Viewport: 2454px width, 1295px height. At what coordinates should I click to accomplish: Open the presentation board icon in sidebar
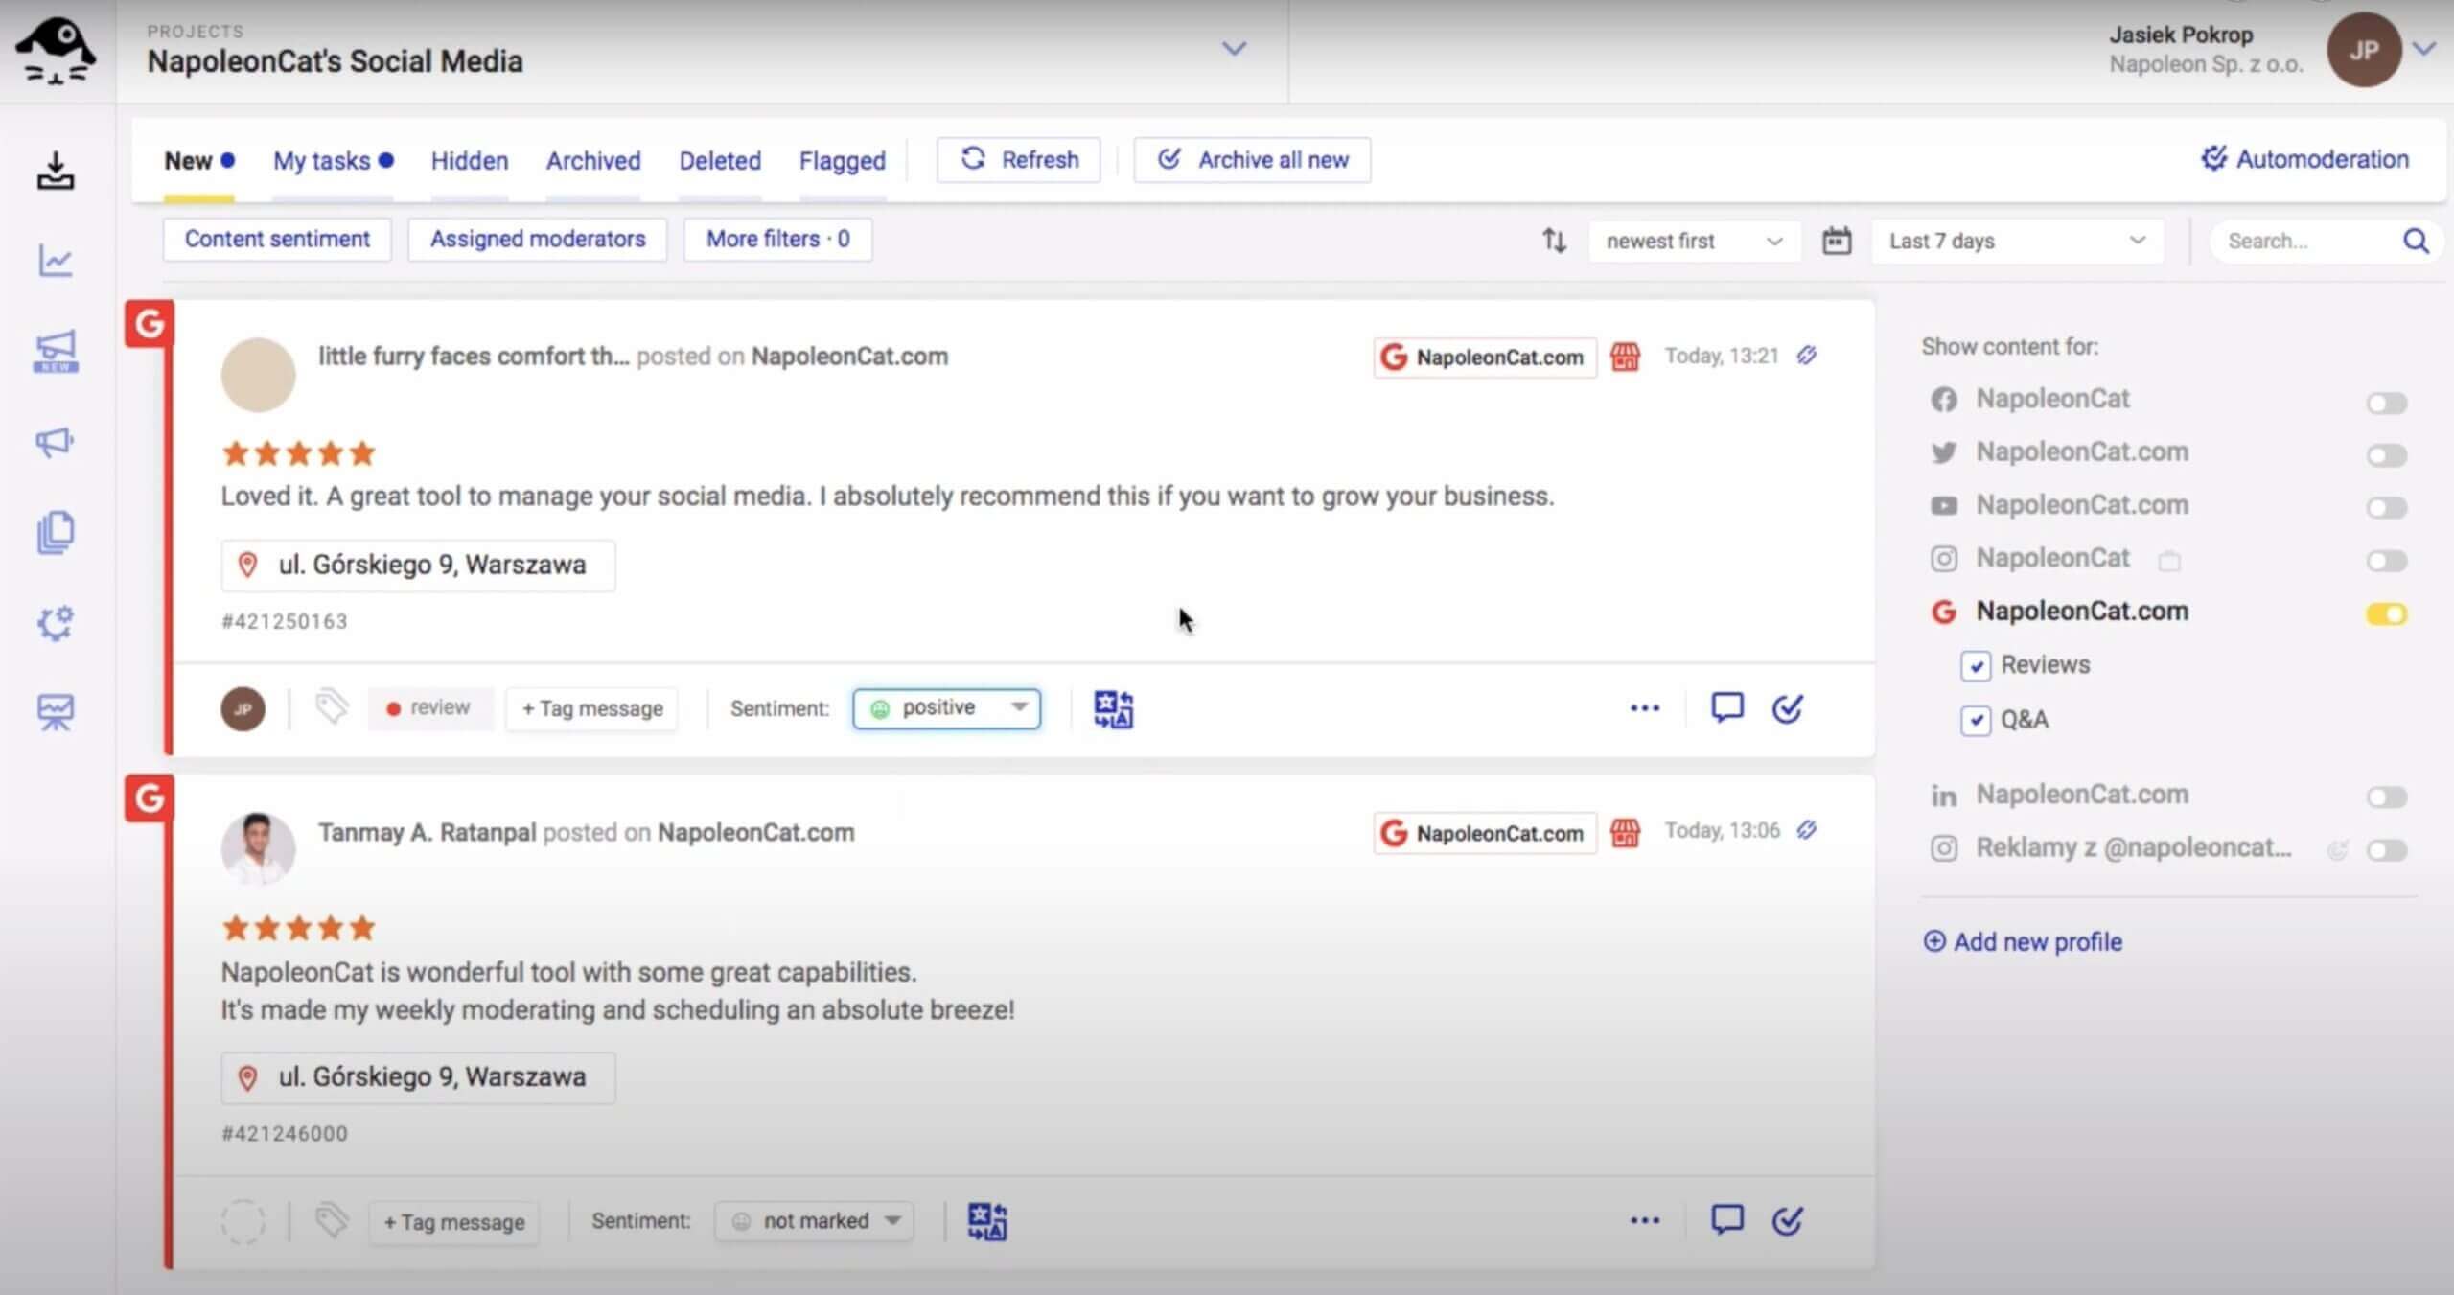pos(56,712)
